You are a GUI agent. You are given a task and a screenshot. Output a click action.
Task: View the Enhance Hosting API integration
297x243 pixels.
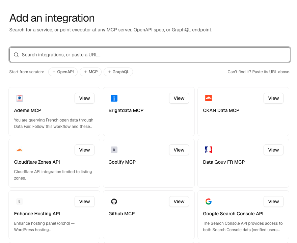pyautogui.click(x=84, y=201)
